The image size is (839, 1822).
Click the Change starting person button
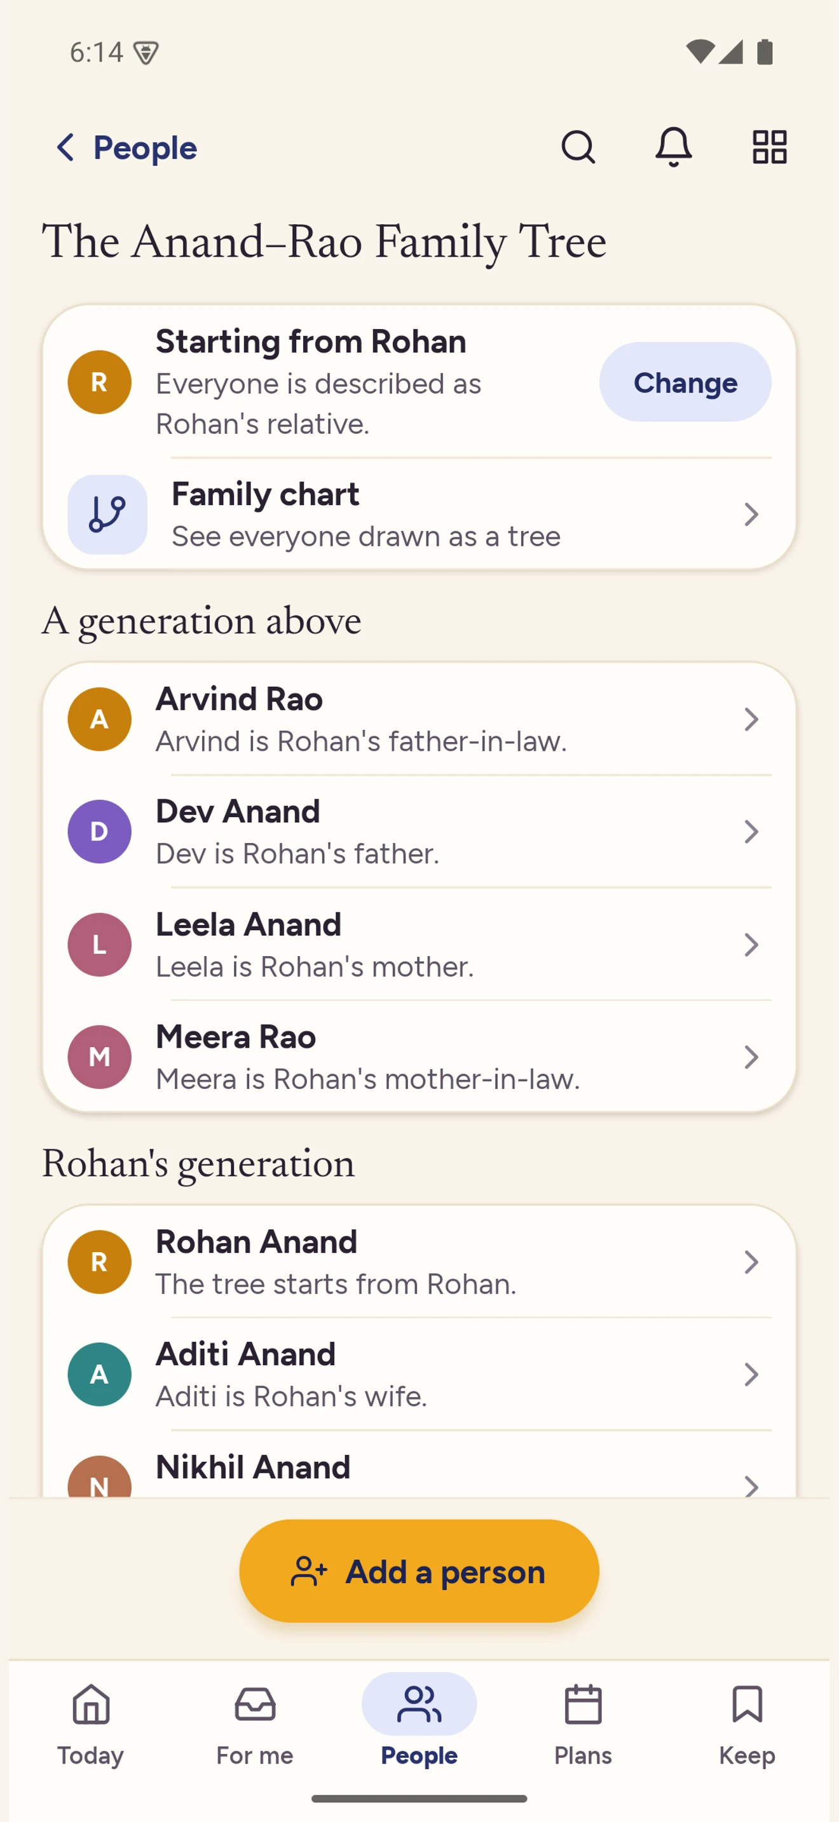click(x=685, y=382)
